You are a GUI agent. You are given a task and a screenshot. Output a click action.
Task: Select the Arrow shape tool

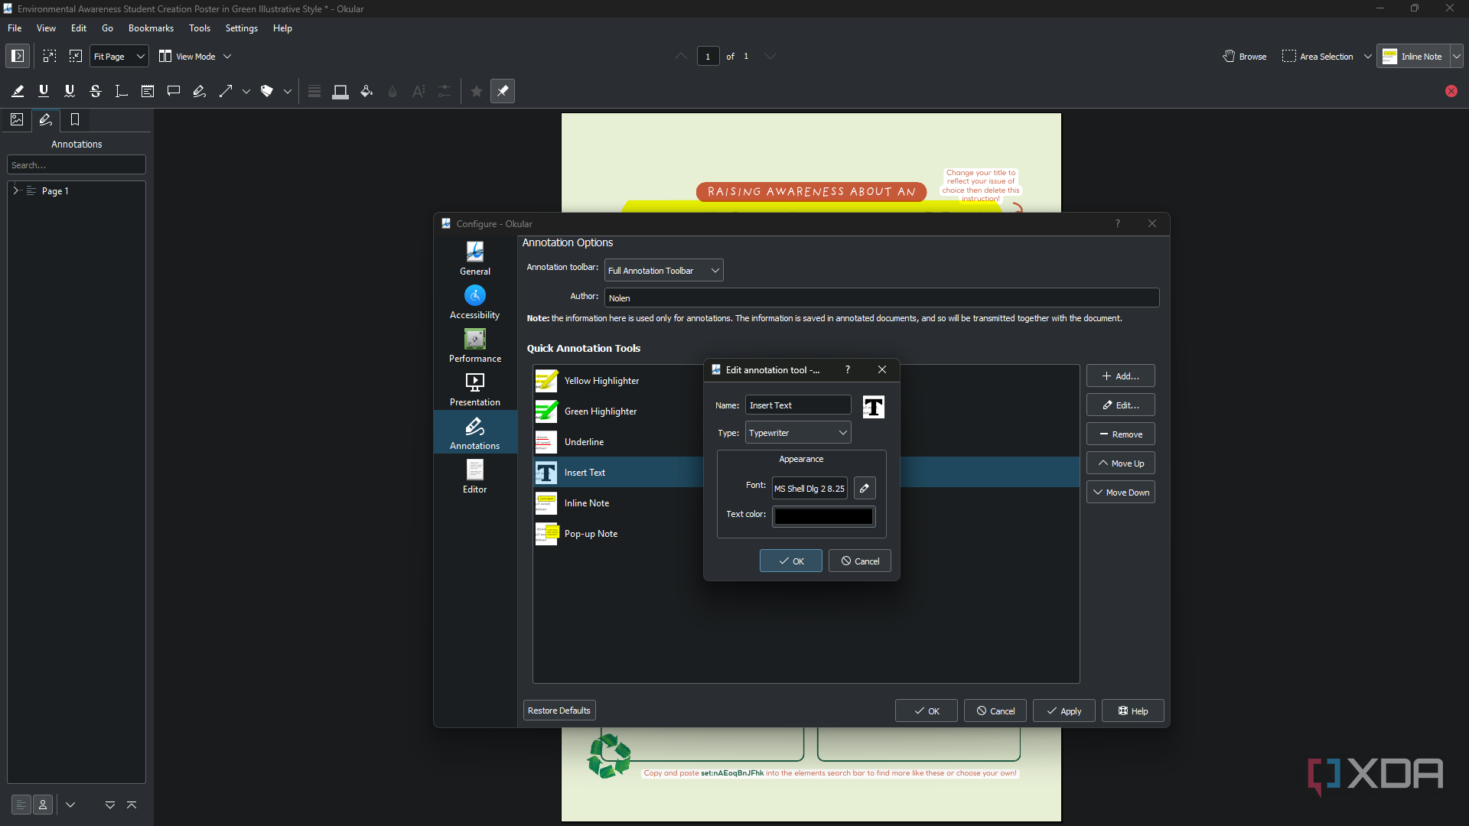pos(226,91)
